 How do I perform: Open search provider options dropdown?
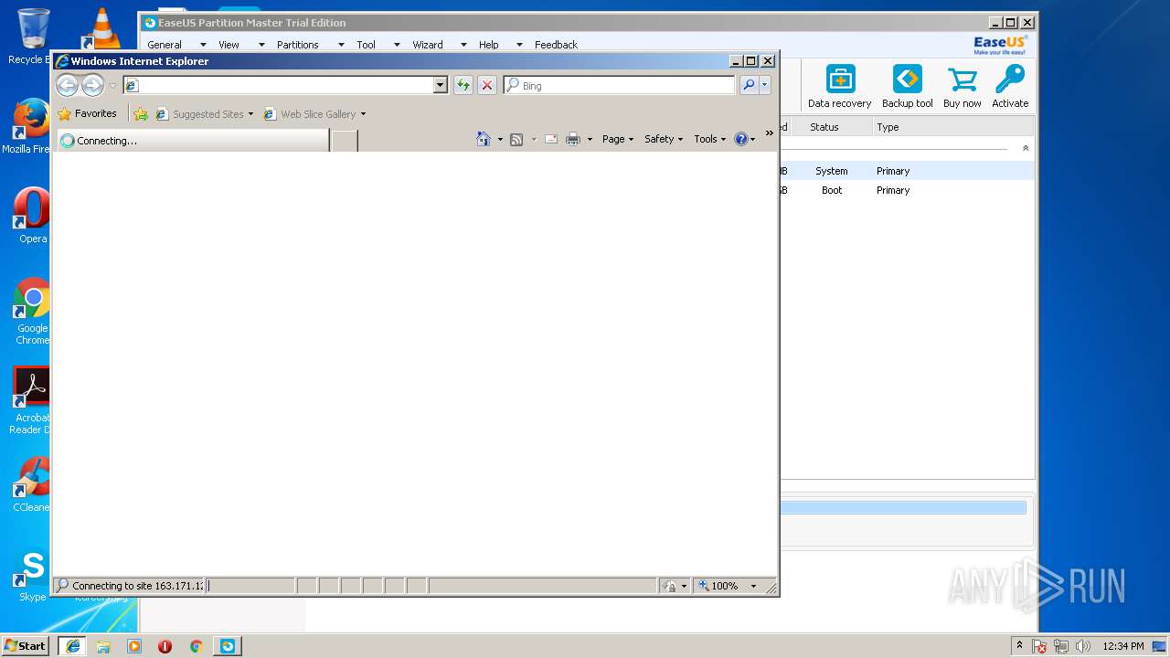765,85
